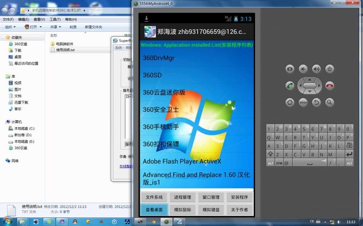The height and width of the screenshot is (226, 363).
Task: Click the D-pad up arrow
Action: pyautogui.click(x=309, y=80)
